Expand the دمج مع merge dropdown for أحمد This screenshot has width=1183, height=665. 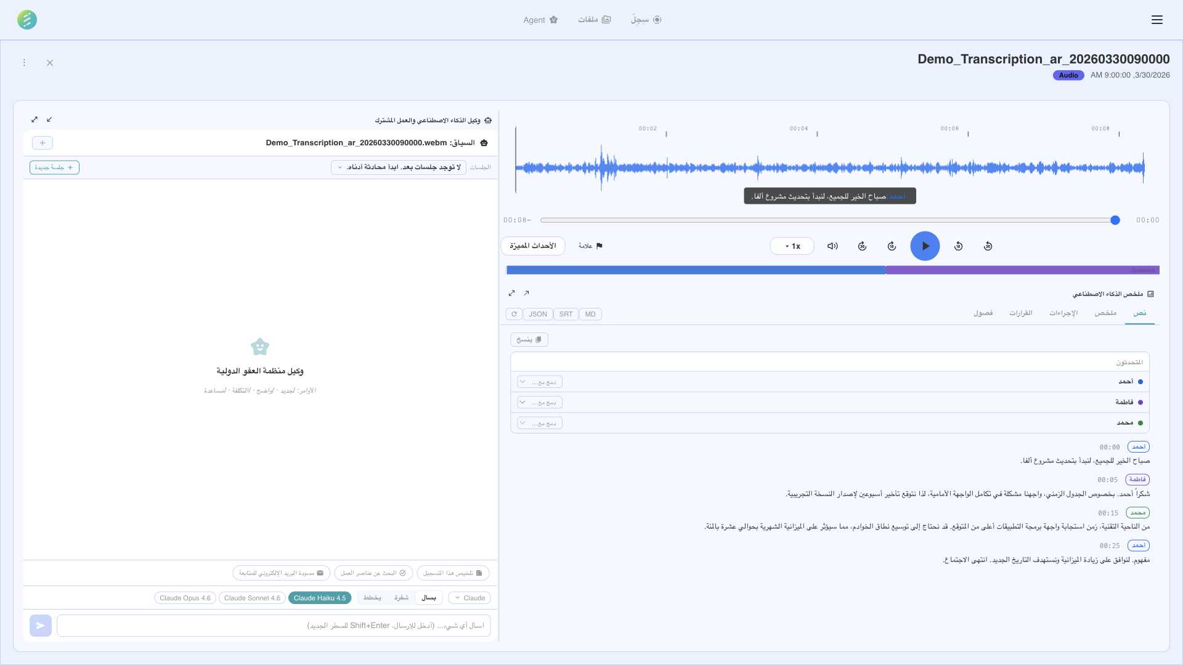[x=539, y=382]
